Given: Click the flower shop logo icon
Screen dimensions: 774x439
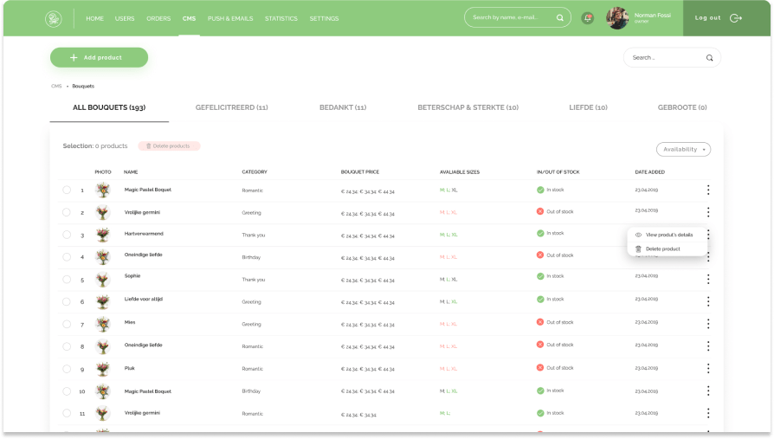Looking at the screenshot, I should (54, 18).
